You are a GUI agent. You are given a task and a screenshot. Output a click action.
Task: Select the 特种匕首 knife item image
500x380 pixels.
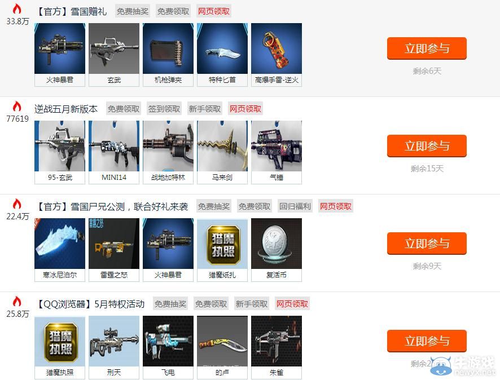pos(222,48)
